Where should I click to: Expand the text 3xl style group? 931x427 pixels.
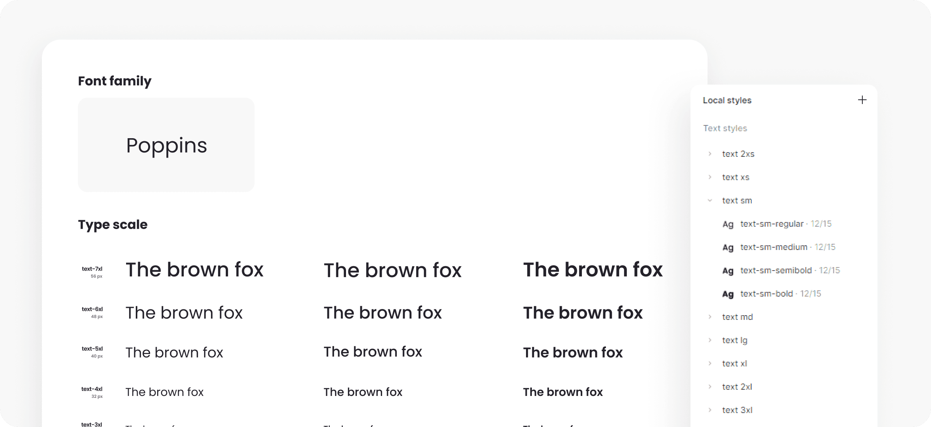point(710,410)
